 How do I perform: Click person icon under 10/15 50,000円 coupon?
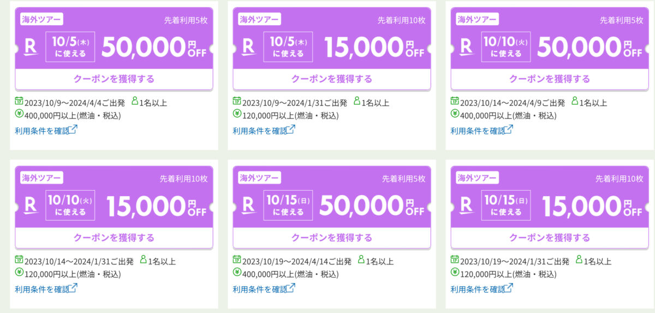(x=361, y=260)
